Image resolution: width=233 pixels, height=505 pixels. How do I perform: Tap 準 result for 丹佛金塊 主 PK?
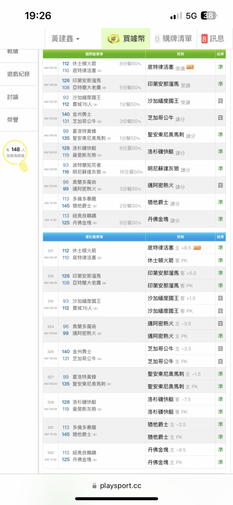click(220, 462)
